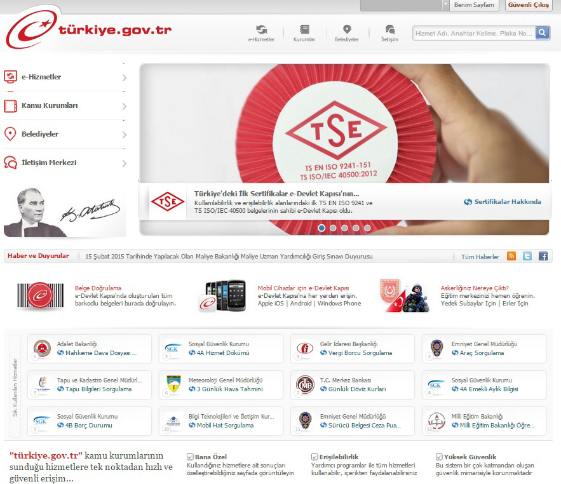The image size is (561, 484).
Task: Click the Güvenli Çıkış button
Action: pyautogui.click(x=529, y=5)
